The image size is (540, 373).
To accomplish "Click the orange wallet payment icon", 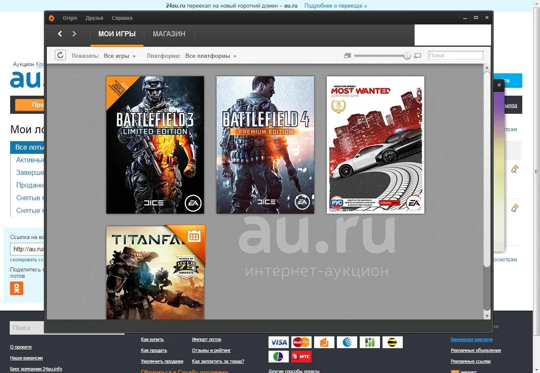I will [x=324, y=342].
